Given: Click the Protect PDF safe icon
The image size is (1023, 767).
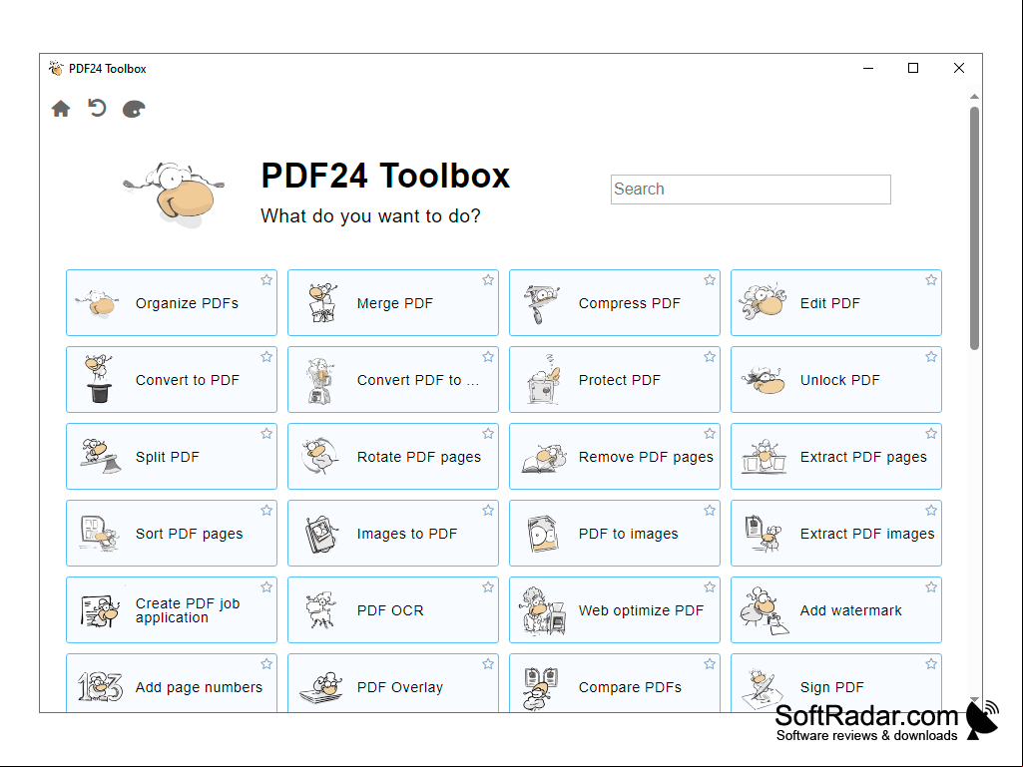Looking at the screenshot, I should tap(544, 380).
